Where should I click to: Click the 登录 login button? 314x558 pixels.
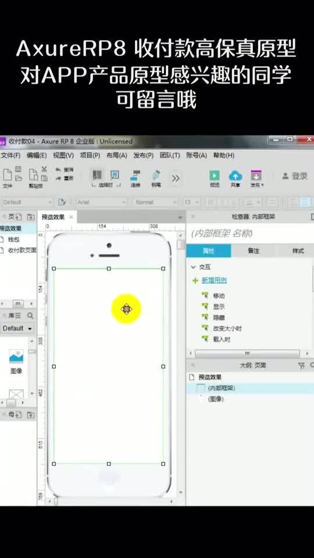tap(295, 176)
